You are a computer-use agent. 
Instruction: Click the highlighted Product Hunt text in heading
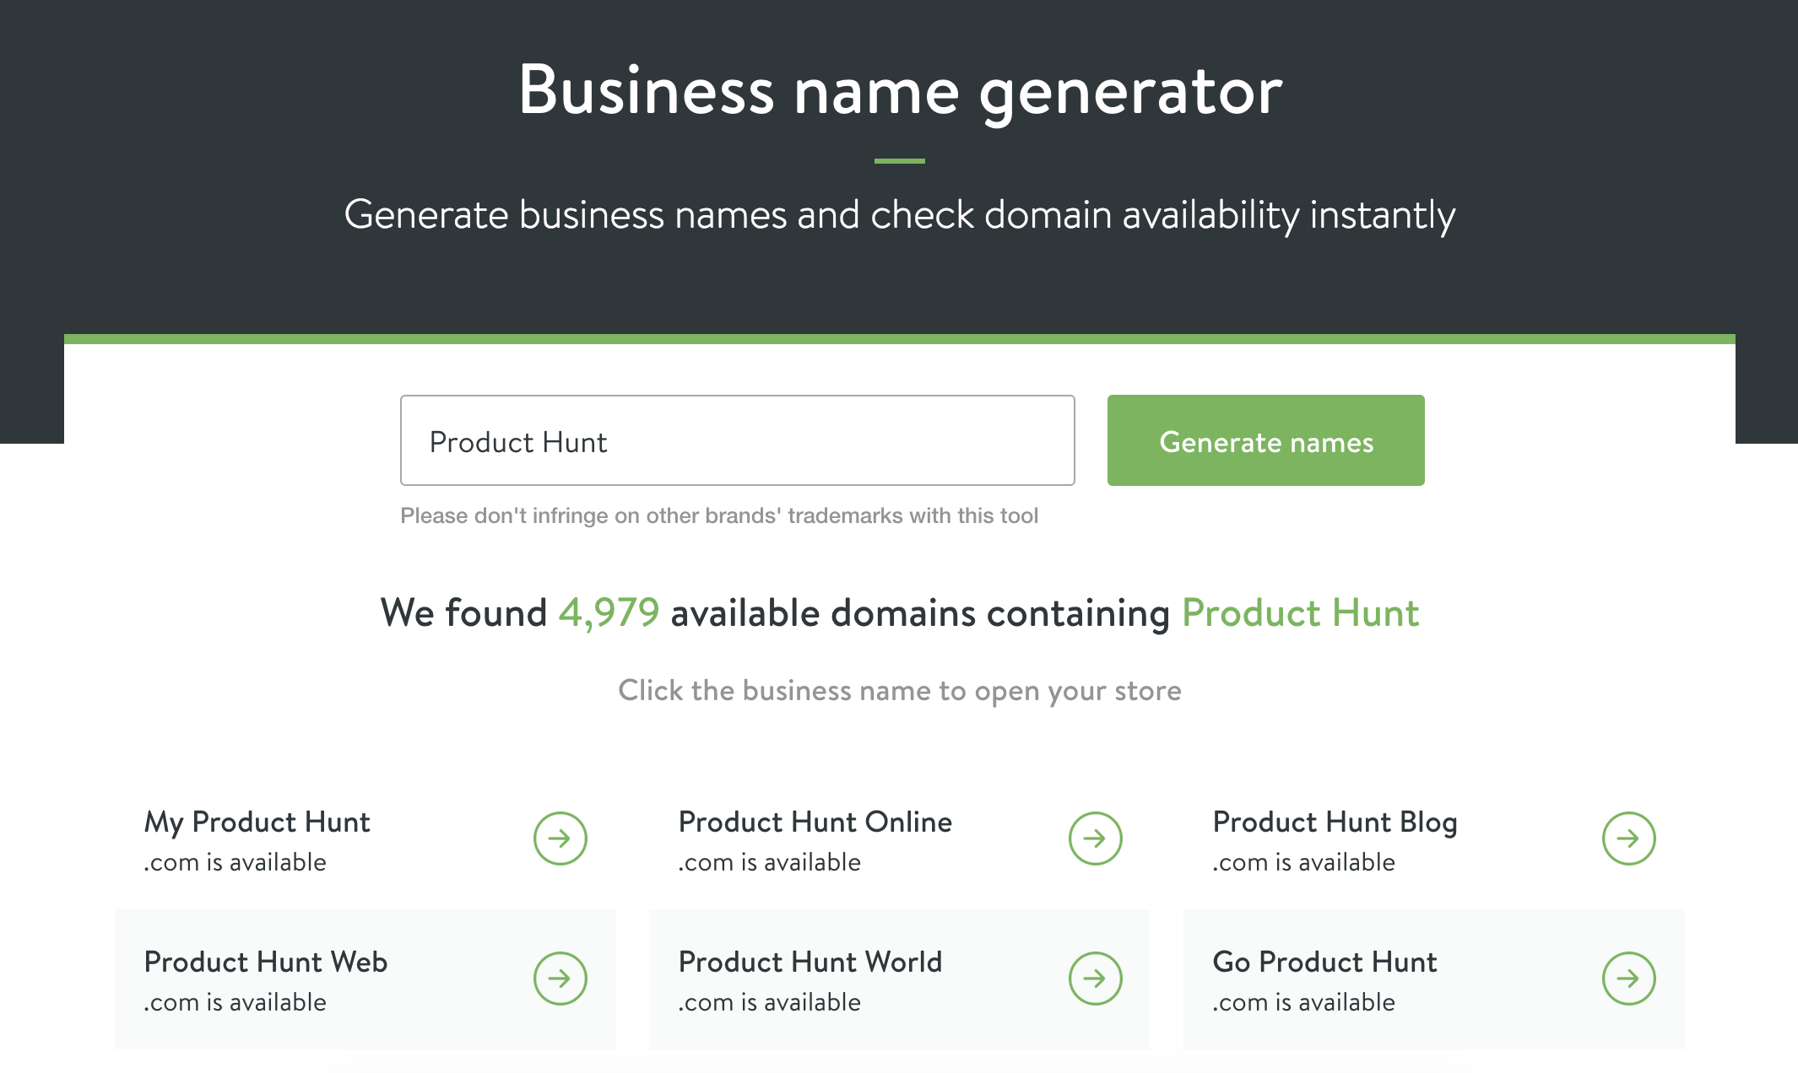[1300, 613]
